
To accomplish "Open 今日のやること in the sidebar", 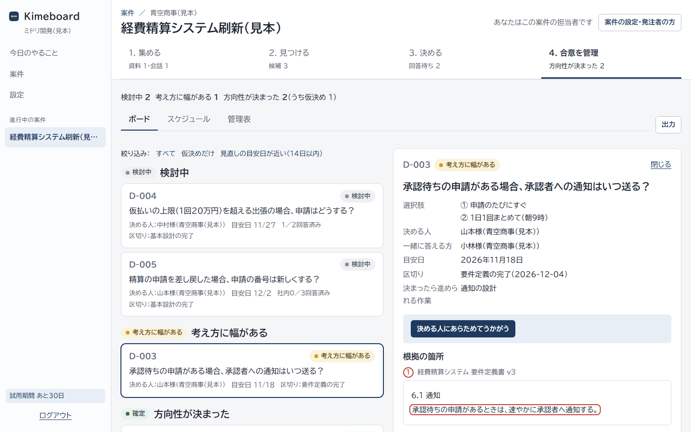I will pos(34,53).
